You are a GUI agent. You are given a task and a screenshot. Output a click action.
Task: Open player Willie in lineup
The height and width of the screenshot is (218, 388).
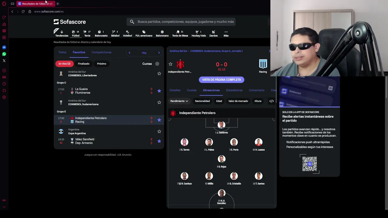coord(209,178)
